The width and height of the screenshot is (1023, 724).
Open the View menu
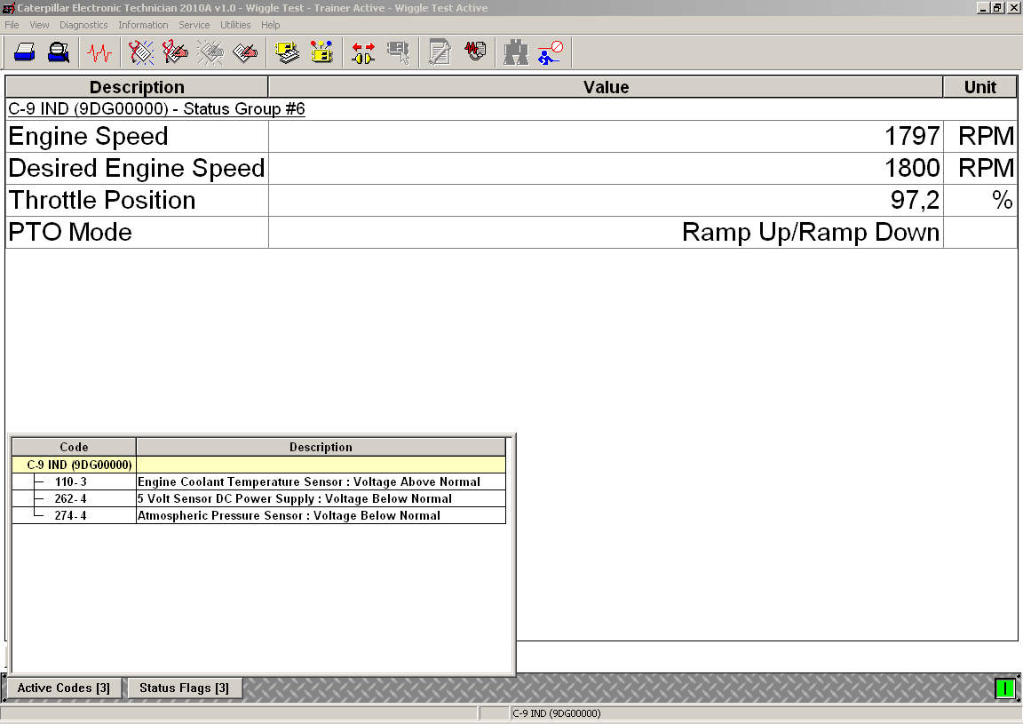click(39, 25)
